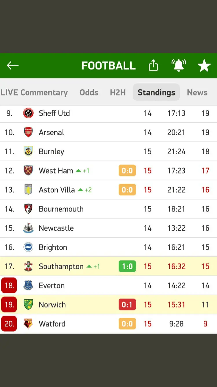217x387 pixels.
Task: Tap West Ham's 0:0 live score badge
Action: (127, 171)
